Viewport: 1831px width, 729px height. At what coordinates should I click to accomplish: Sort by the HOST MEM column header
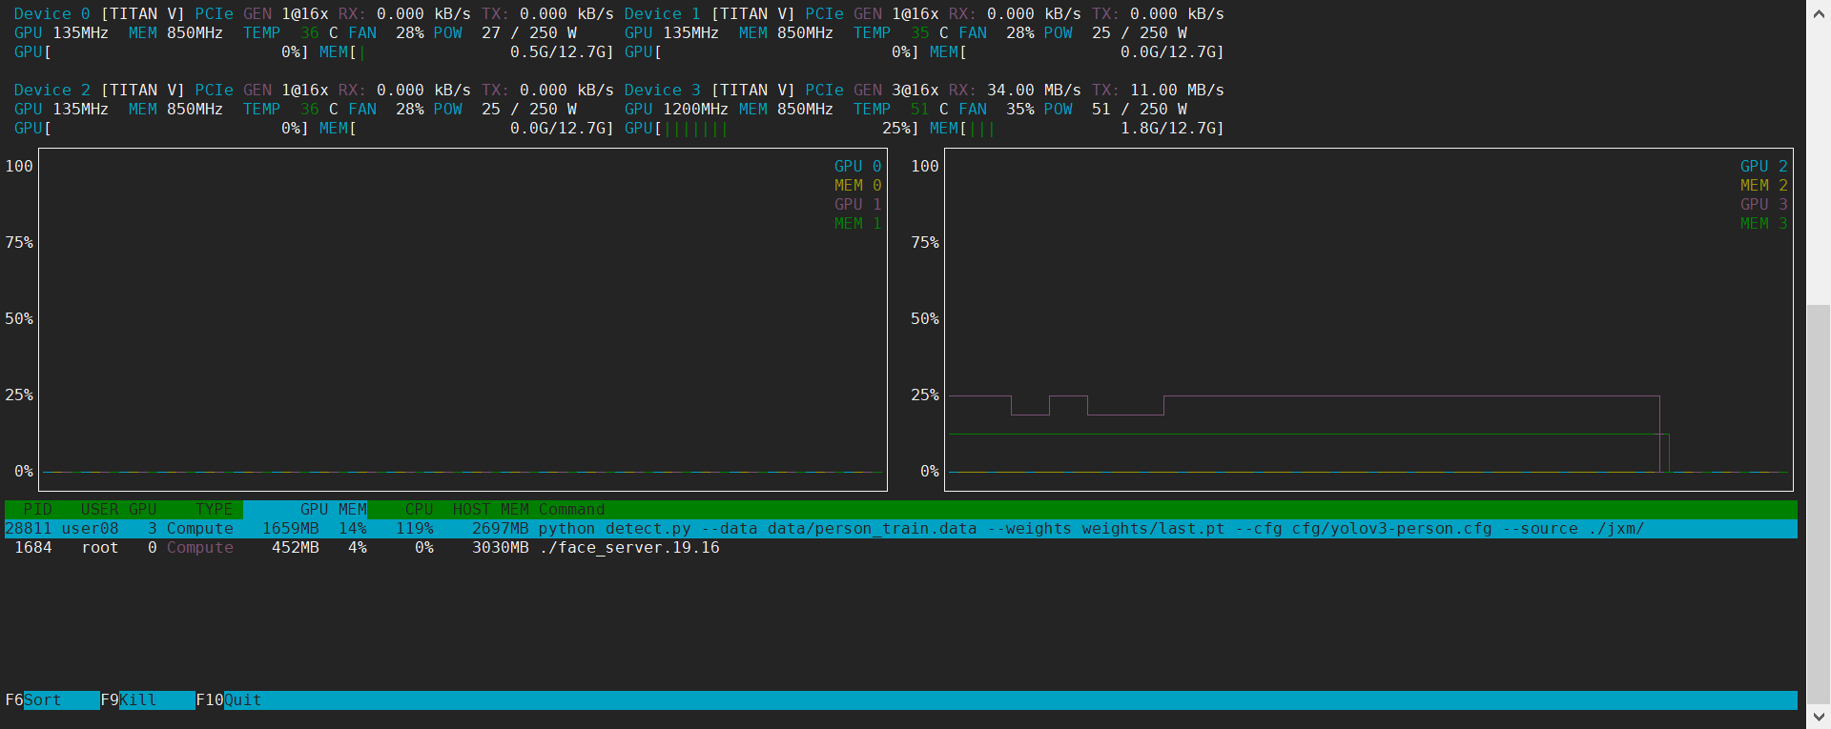point(490,510)
